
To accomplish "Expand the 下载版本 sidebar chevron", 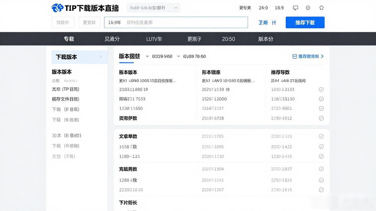I will pyautogui.click(x=101, y=57).
